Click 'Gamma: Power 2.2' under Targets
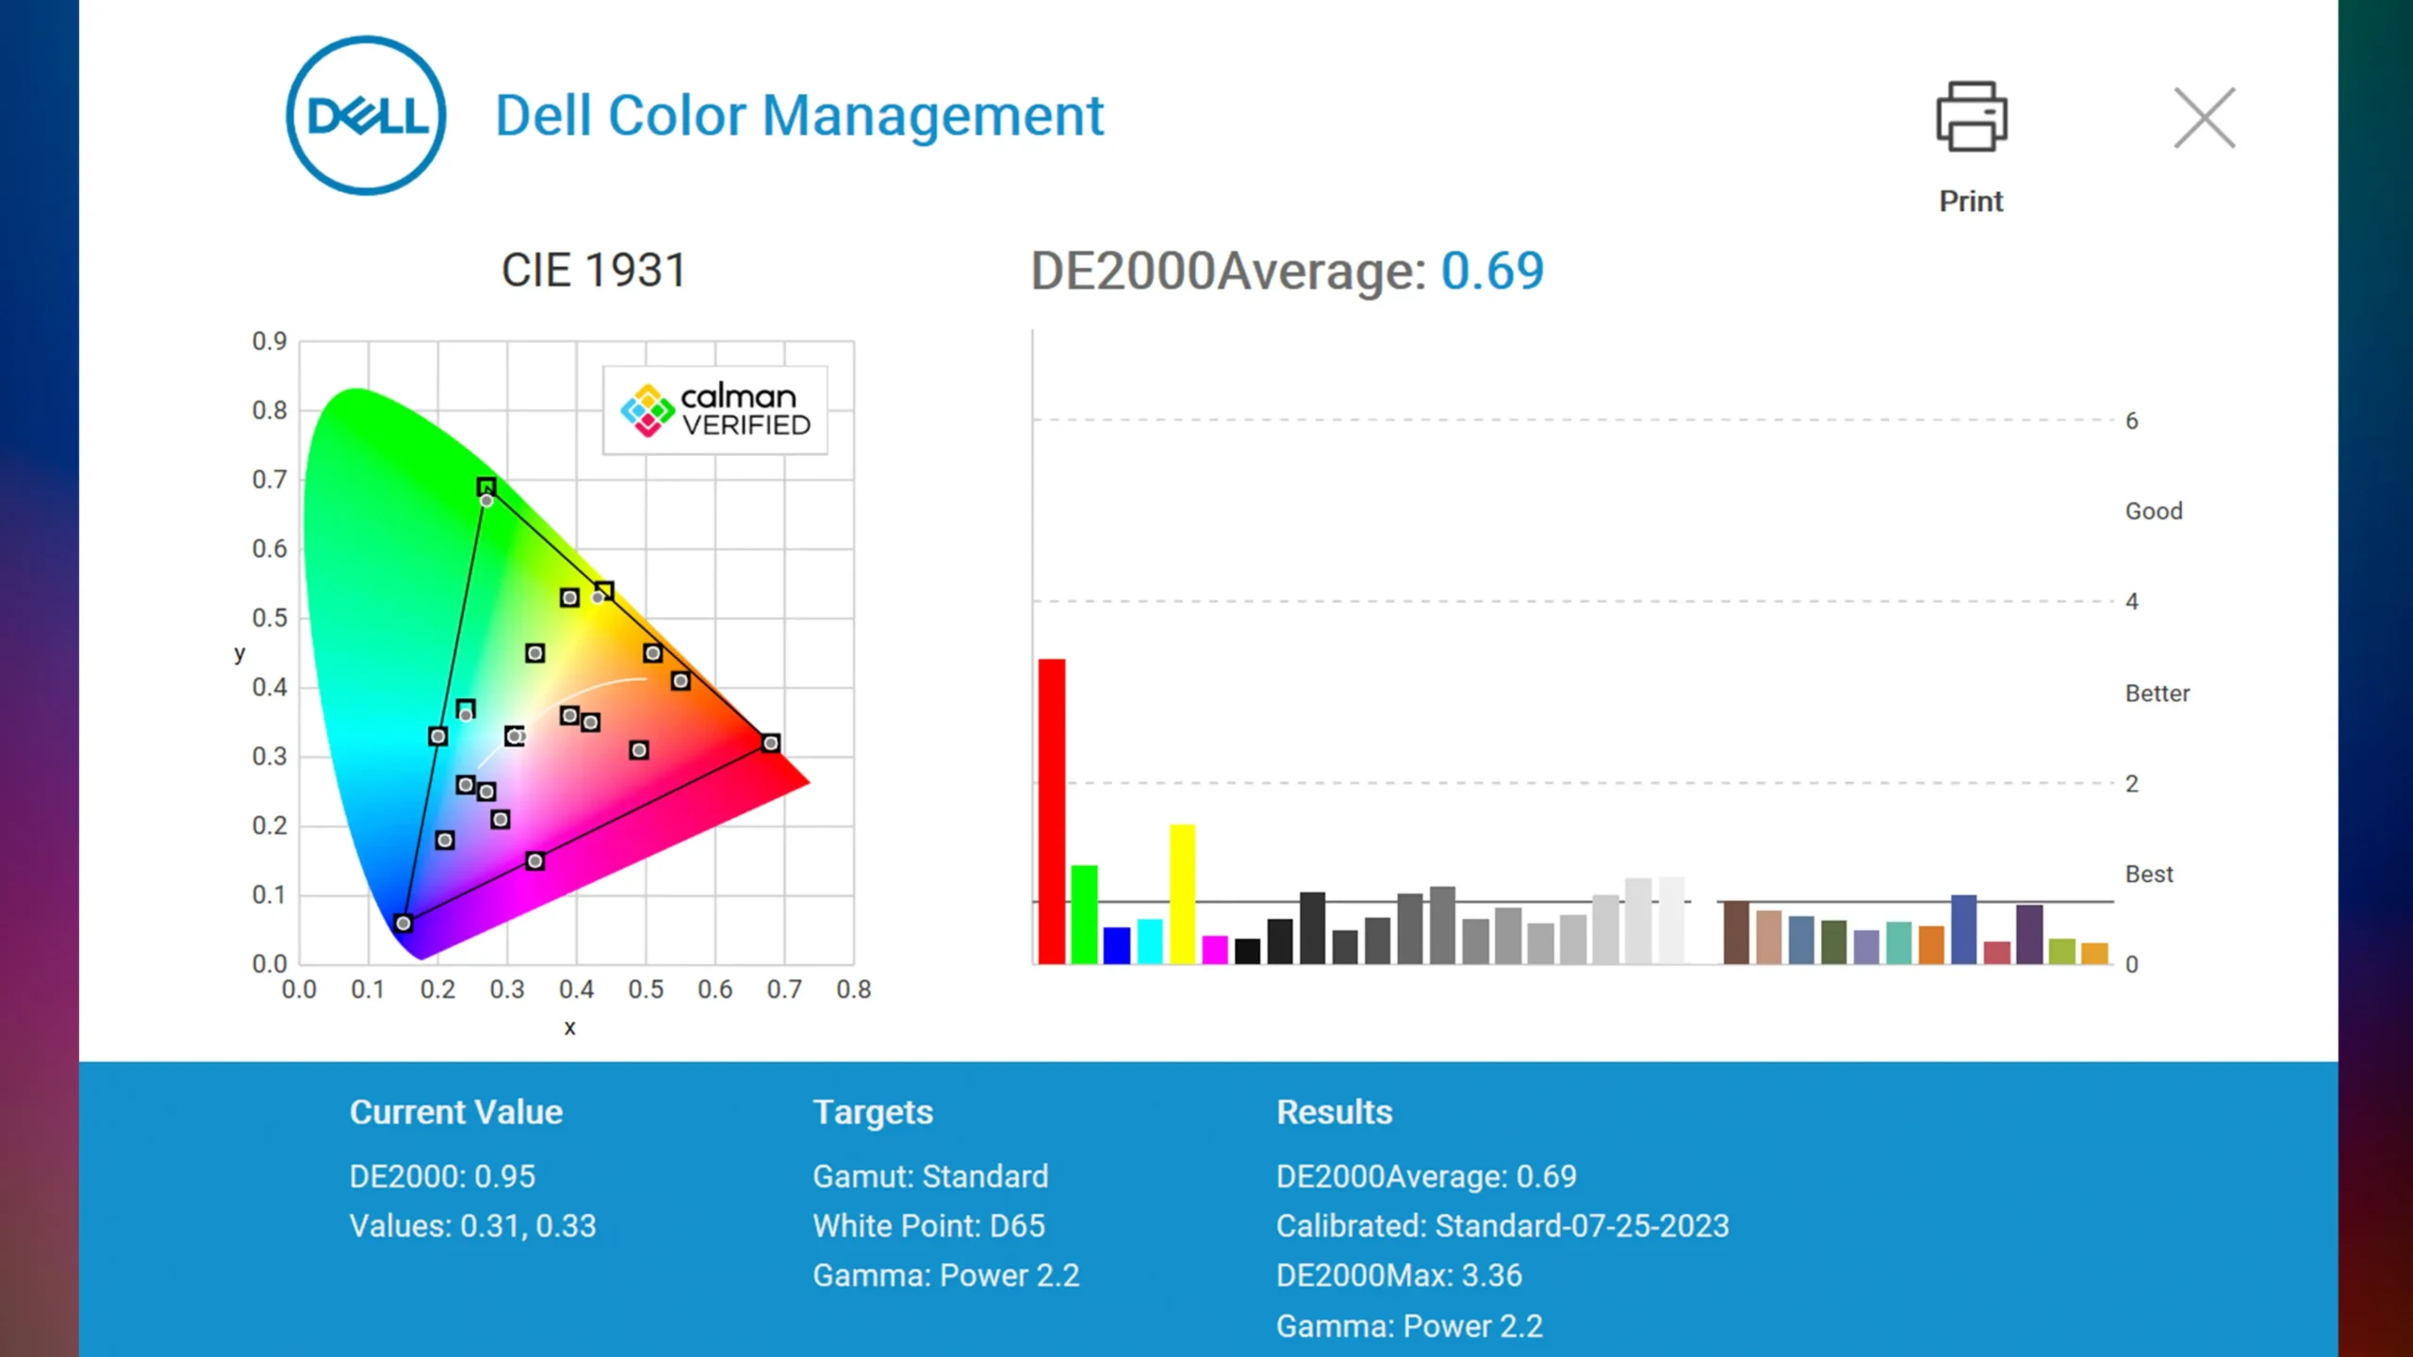This screenshot has width=2413, height=1357. click(946, 1276)
